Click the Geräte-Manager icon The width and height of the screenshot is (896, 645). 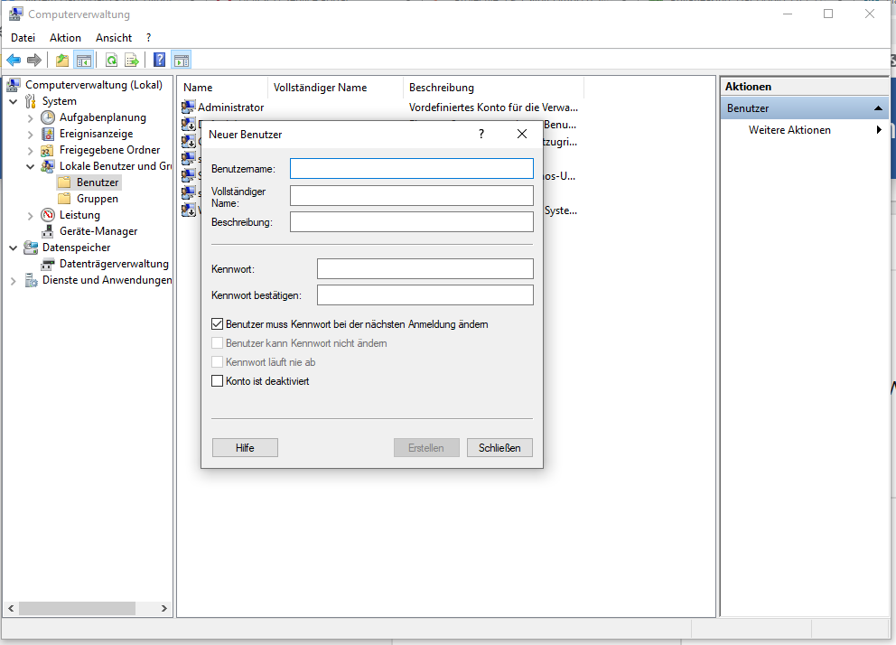[48, 231]
